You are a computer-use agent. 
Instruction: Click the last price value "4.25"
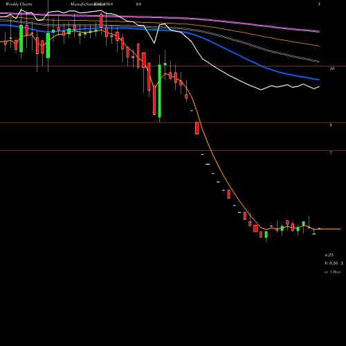(x=329, y=255)
